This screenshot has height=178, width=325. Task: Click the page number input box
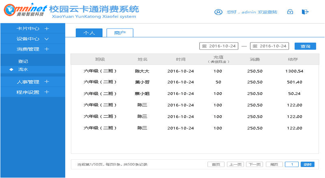pyautogui.click(x=291, y=164)
